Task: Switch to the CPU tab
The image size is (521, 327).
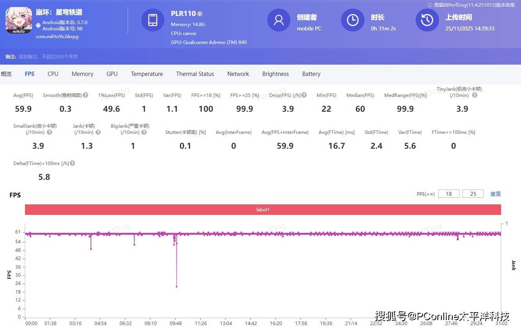Action: pyautogui.click(x=53, y=74)
